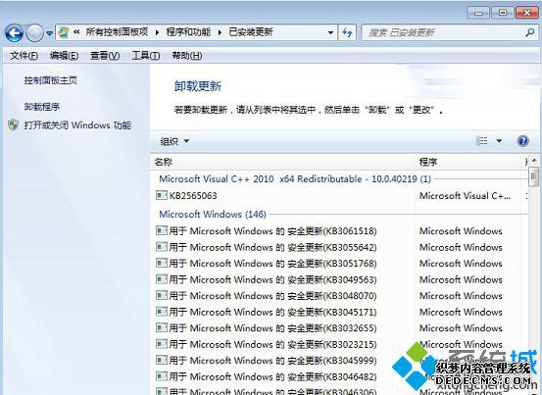Image resolution: width=542 pixels, height=395 pixels.
Task: Click the search magnifier icon
Action: click(529, 32)
